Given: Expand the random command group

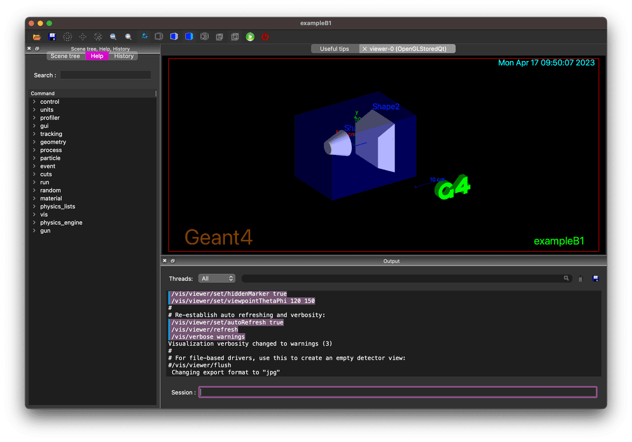Looking at the screenshot, I should point(34,190).
